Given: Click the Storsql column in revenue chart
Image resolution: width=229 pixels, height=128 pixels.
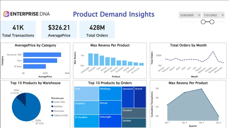Looking at the screenshot, I should [x=107, y=62].
